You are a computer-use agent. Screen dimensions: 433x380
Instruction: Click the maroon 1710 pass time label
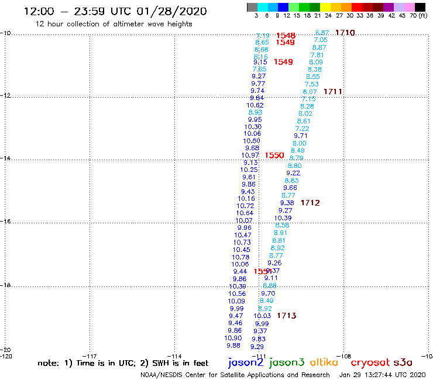click(345, 33)
